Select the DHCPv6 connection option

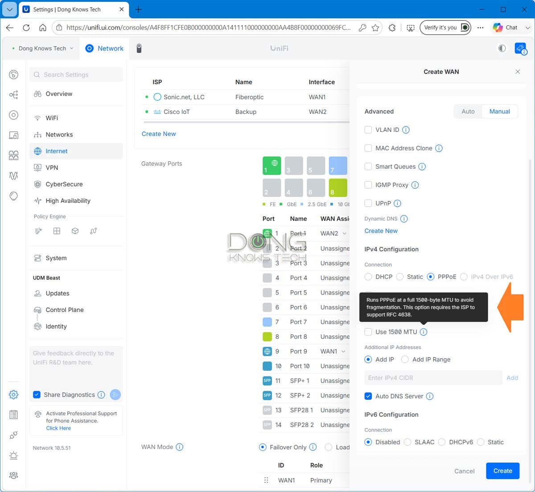point(442,442)
